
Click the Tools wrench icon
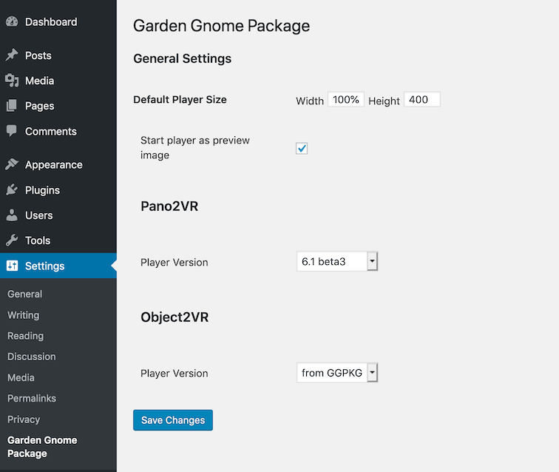point(12,240)
